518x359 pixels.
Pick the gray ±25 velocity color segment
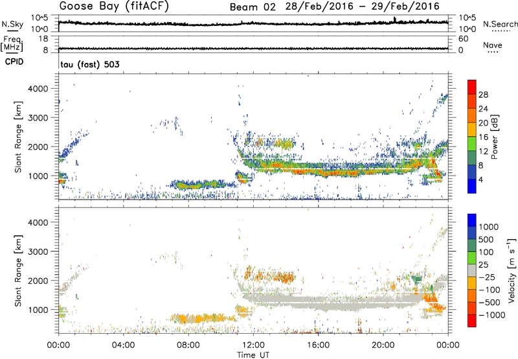tap(472, 270)
